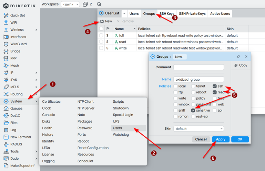This screenshot has height=171, width=265.
Task: Click the WiFi icon in the sidebar
Action: [x=6, y=23]
